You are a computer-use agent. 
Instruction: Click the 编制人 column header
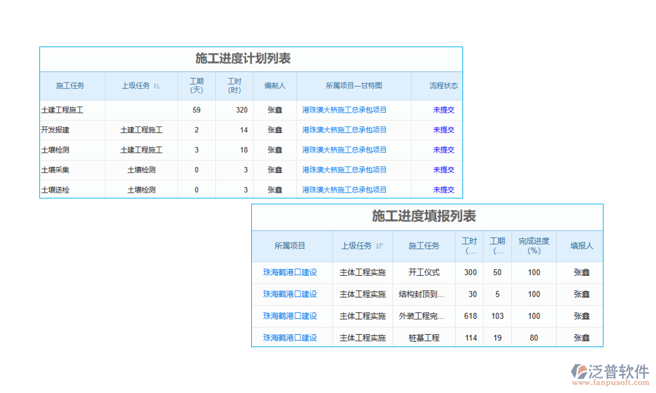[x=275, y=86]
